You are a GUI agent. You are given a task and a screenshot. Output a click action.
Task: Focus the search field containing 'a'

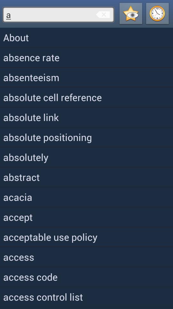[58, 14]
